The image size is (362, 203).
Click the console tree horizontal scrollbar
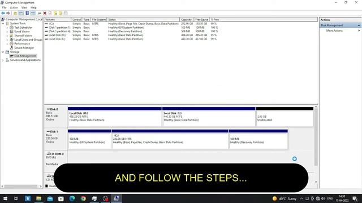click(21, 186)
